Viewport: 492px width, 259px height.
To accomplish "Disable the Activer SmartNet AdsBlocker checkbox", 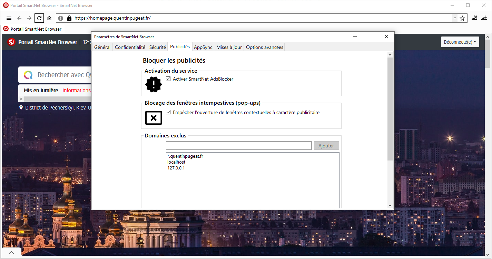I will tap(168, 79).
